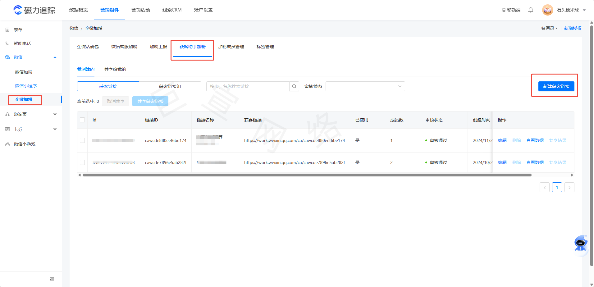The image size is (594, 287).
Task: Check the row for cawcde7896e5ab282f
Action: click(82, 162)
